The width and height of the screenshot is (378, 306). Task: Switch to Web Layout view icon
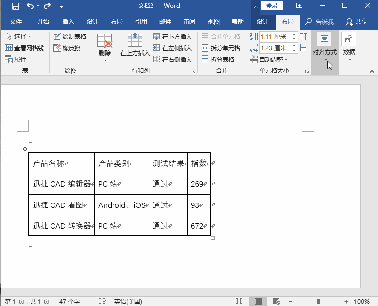coord(277,301)
